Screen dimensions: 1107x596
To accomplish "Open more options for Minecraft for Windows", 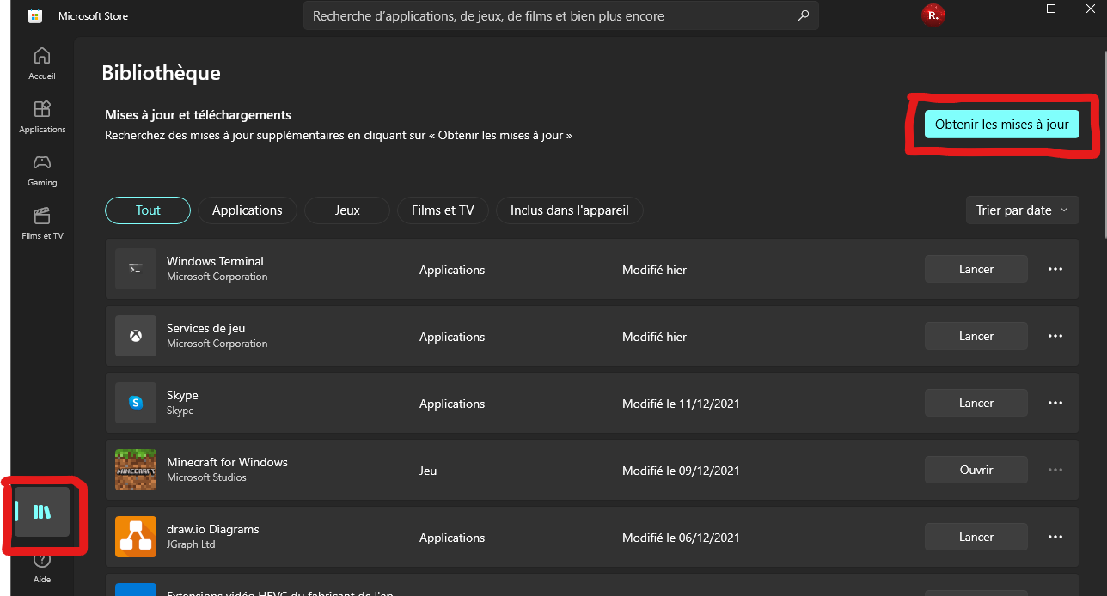I will point(1055,470).
